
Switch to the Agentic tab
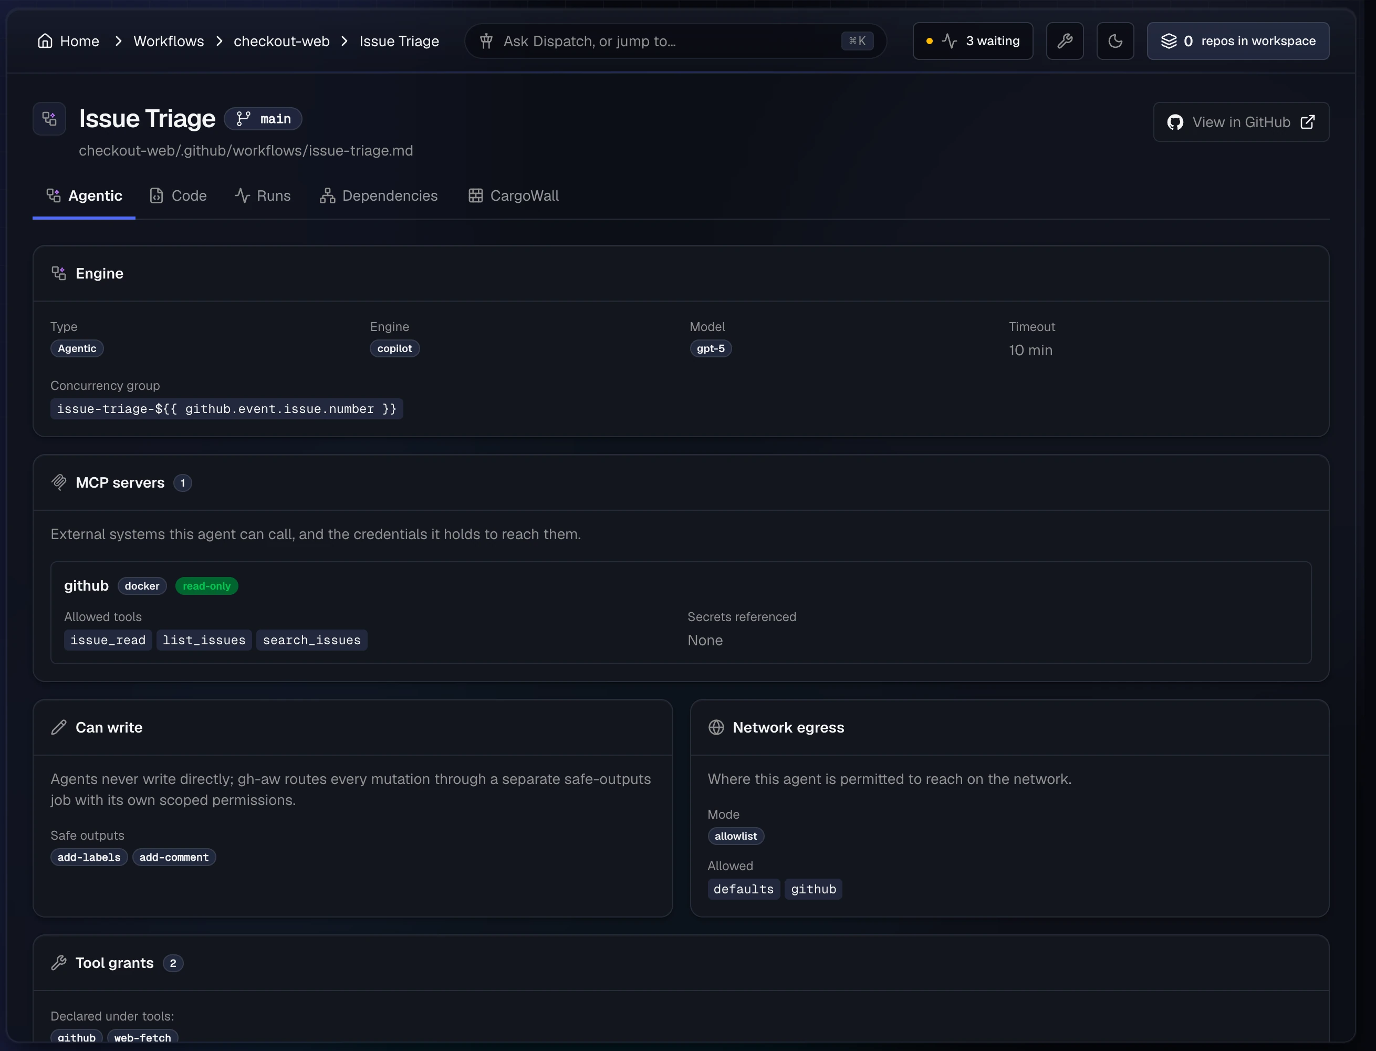tap(84, 196)
